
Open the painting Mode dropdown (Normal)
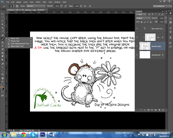36,6
